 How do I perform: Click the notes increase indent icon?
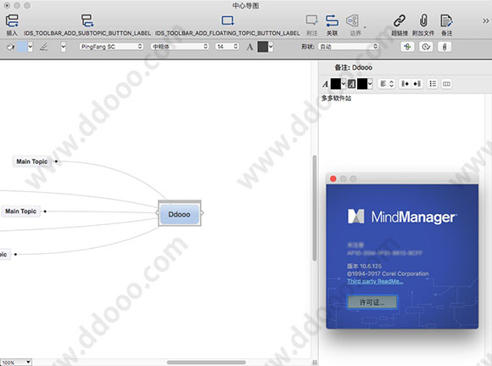point(417,84)
